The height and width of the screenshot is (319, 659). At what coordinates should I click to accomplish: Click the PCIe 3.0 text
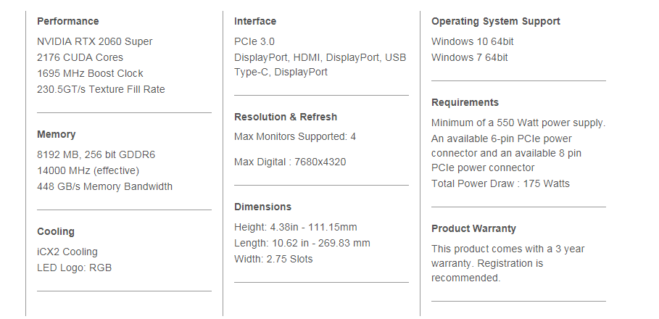coord(254,41)
